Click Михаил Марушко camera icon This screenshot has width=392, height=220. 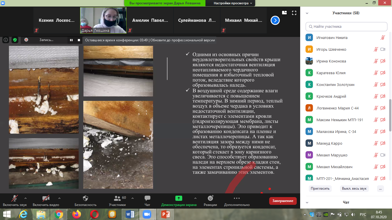coord(383,155)
